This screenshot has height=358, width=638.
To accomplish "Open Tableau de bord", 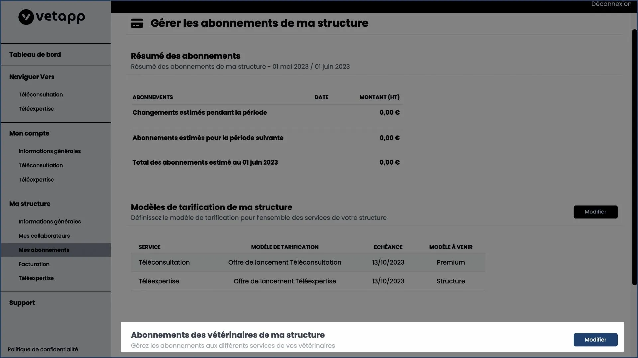I will pyautogui.click(x=35, y=55).
